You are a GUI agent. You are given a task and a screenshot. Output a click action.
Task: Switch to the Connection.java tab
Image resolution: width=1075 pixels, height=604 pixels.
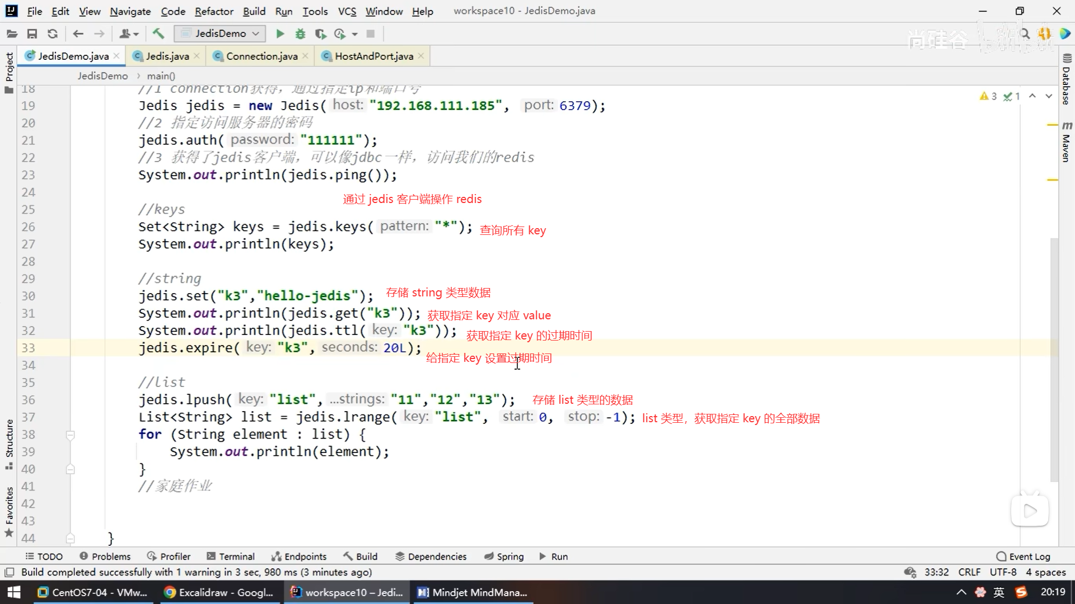tap(261, 56)
